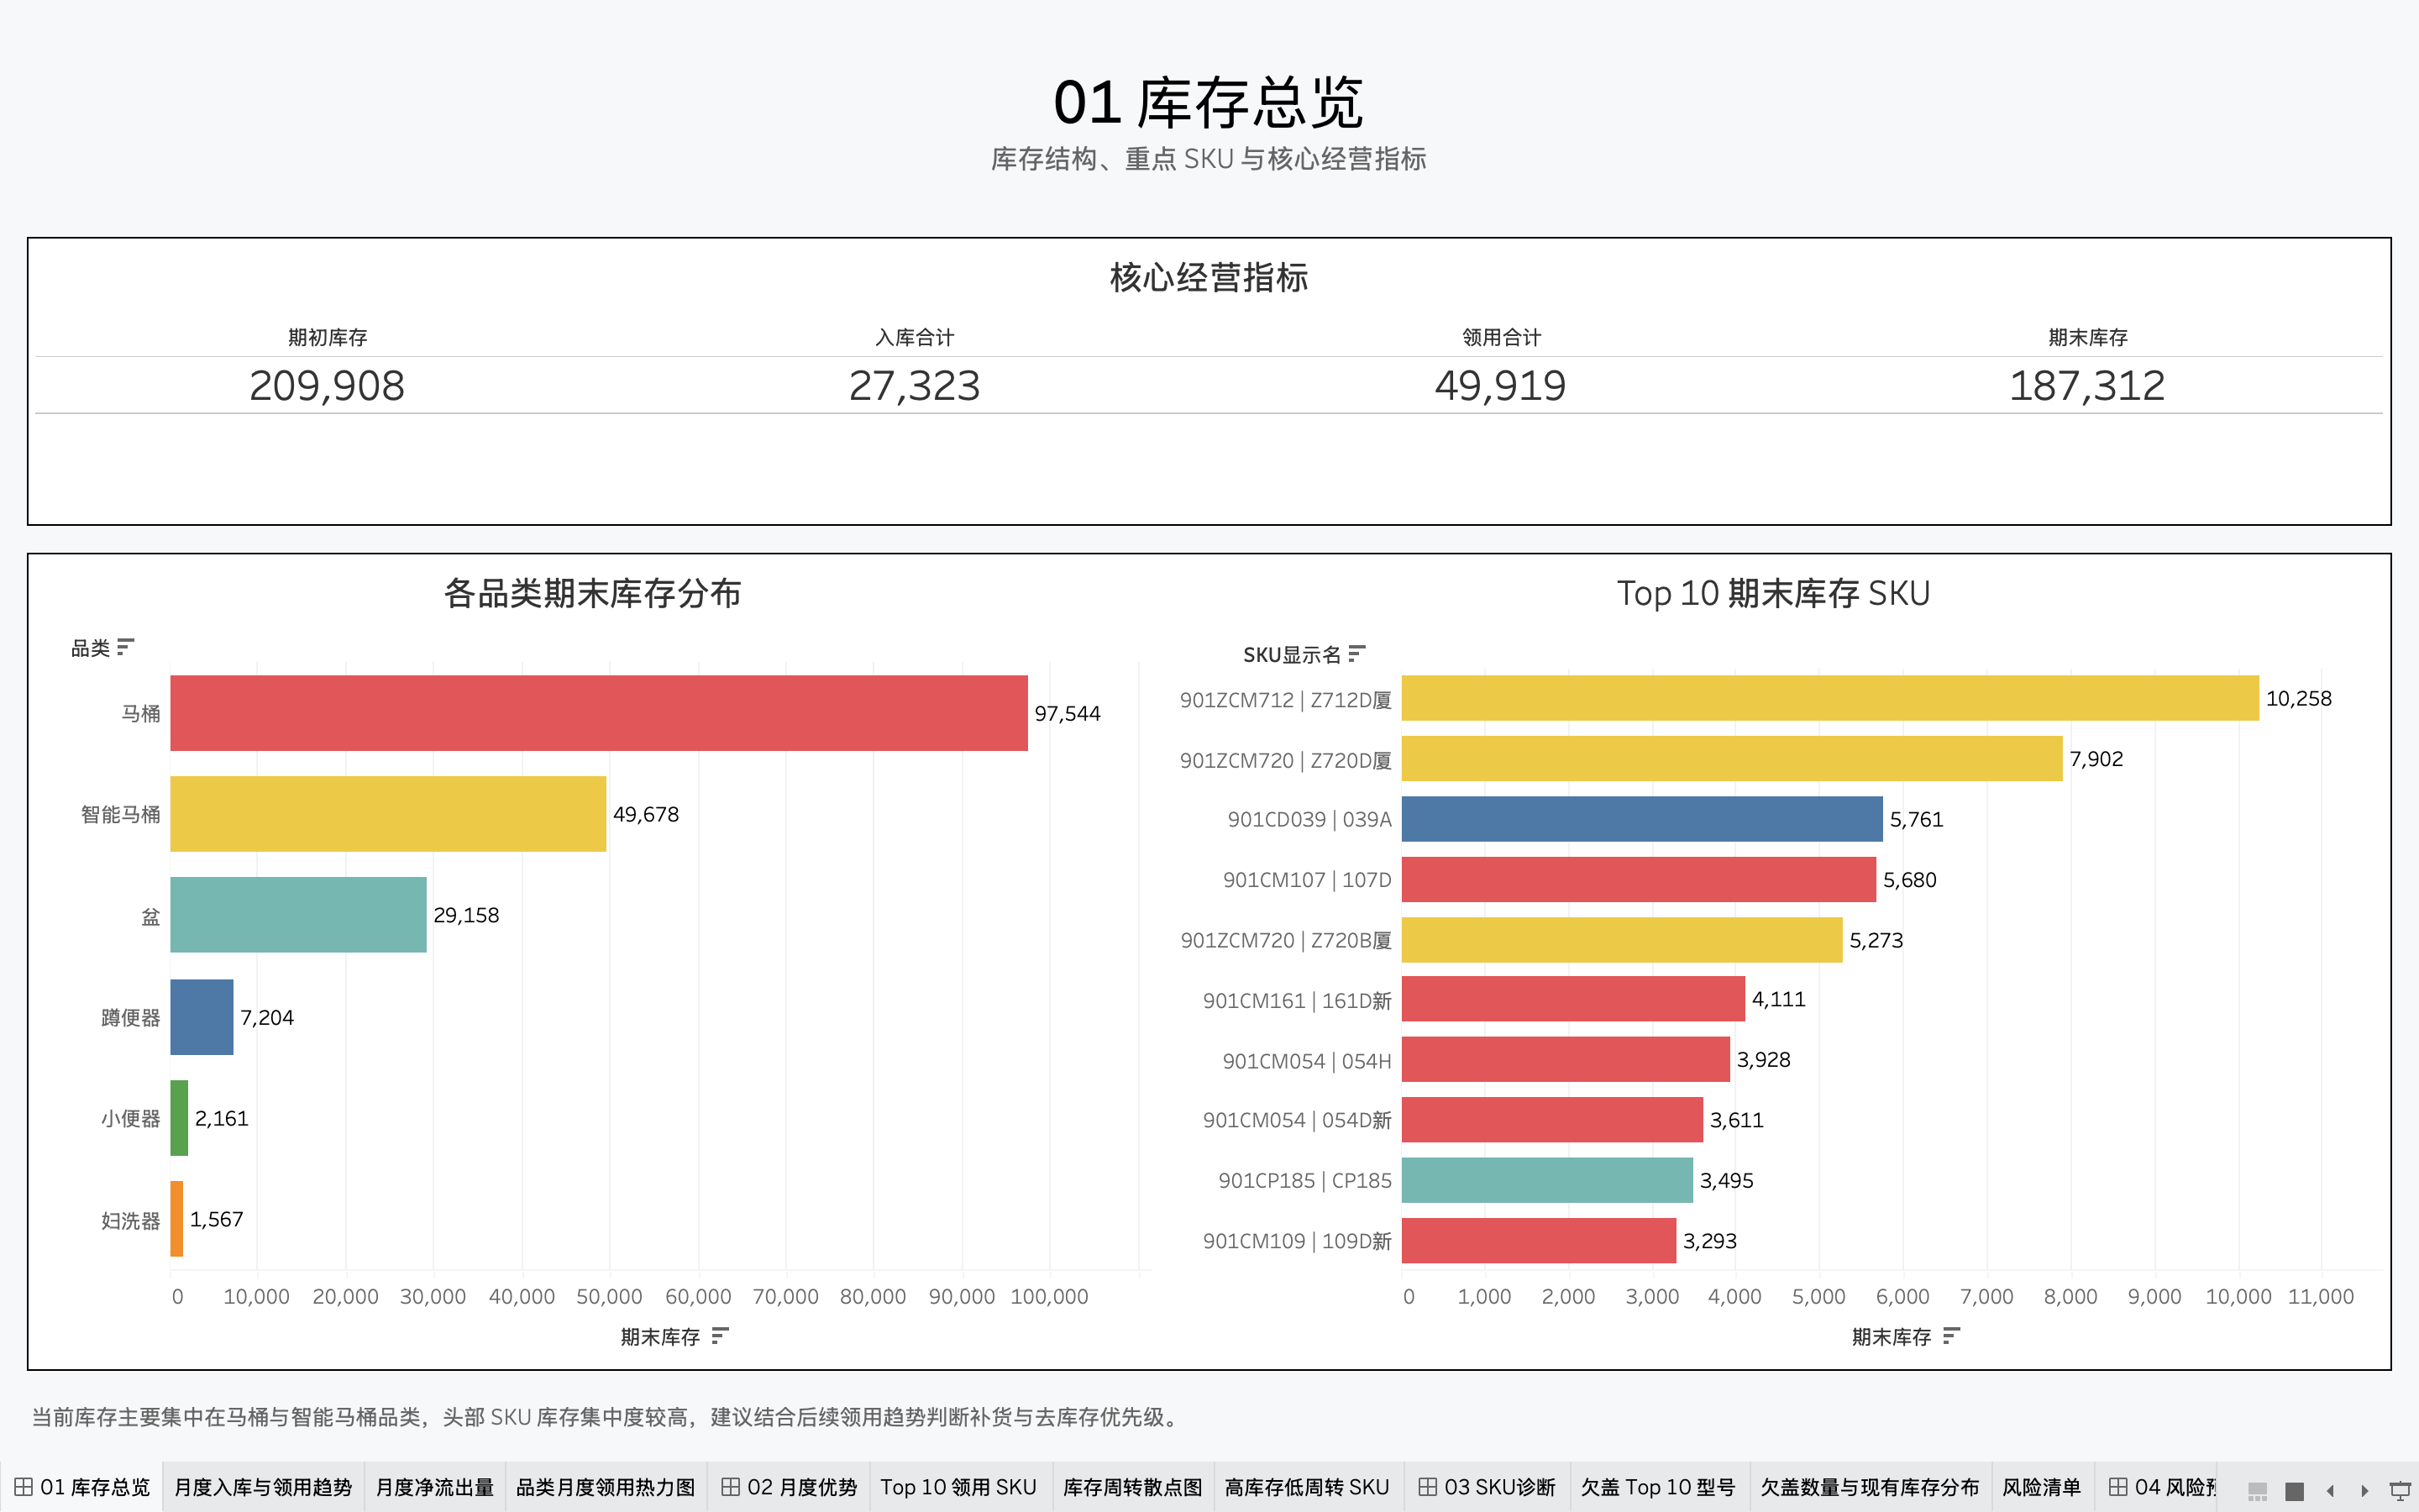2419x1512 pixels.
Task: Select the red 马桶 category bar
Action: pos(598,713)
